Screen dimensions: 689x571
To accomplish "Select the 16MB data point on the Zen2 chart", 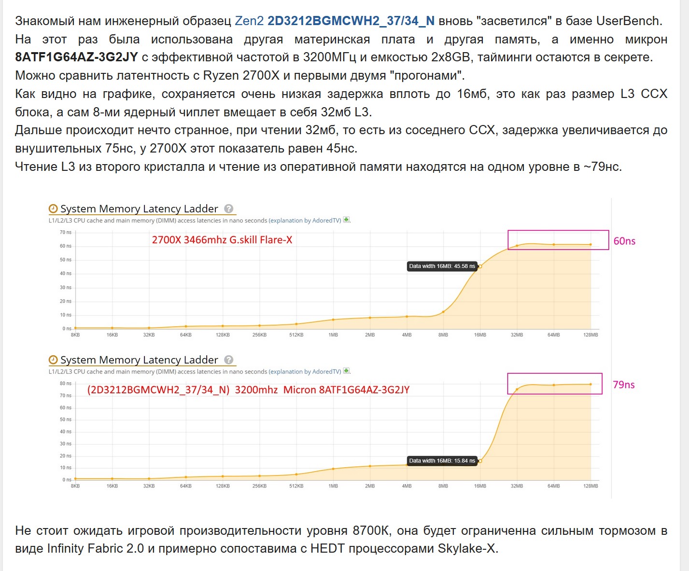I will [480, 461].
